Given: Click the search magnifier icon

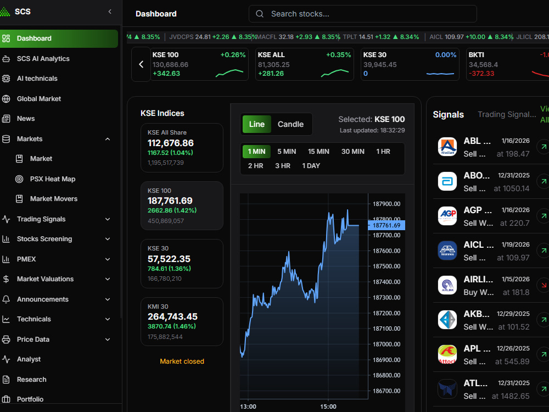Looking at the screenshot, I should 260,14.
